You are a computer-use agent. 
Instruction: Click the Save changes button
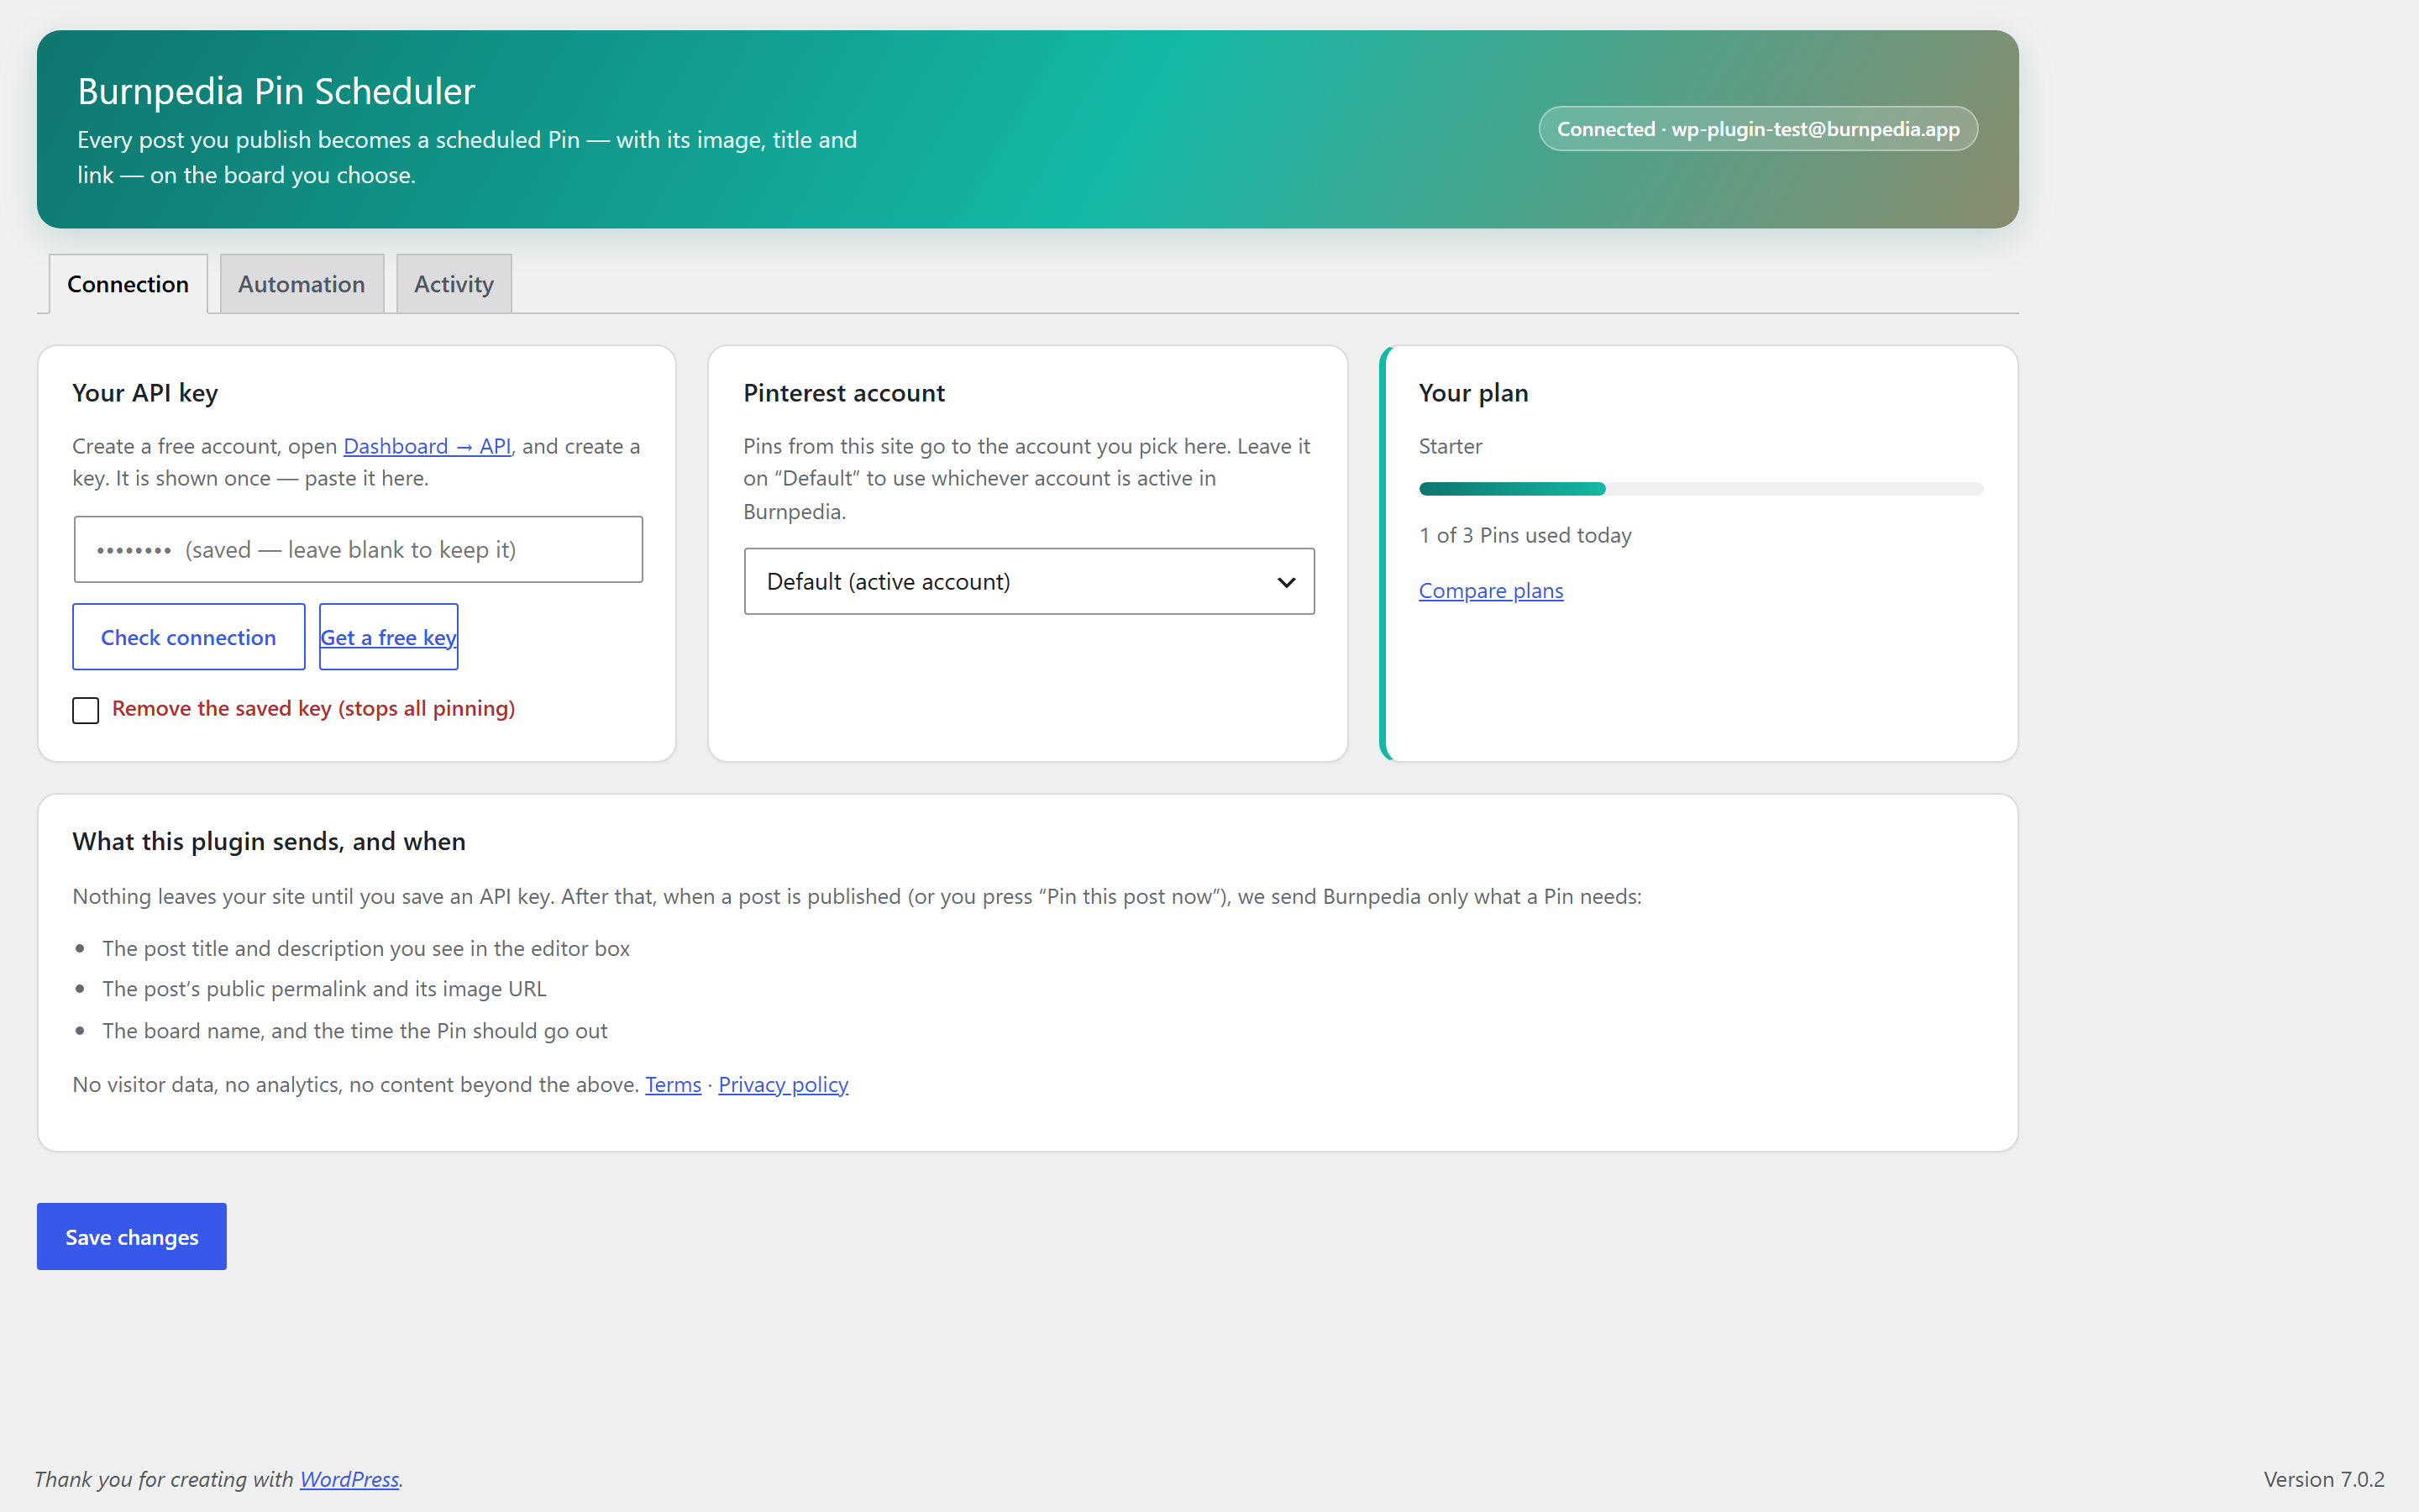(132, 1237)
